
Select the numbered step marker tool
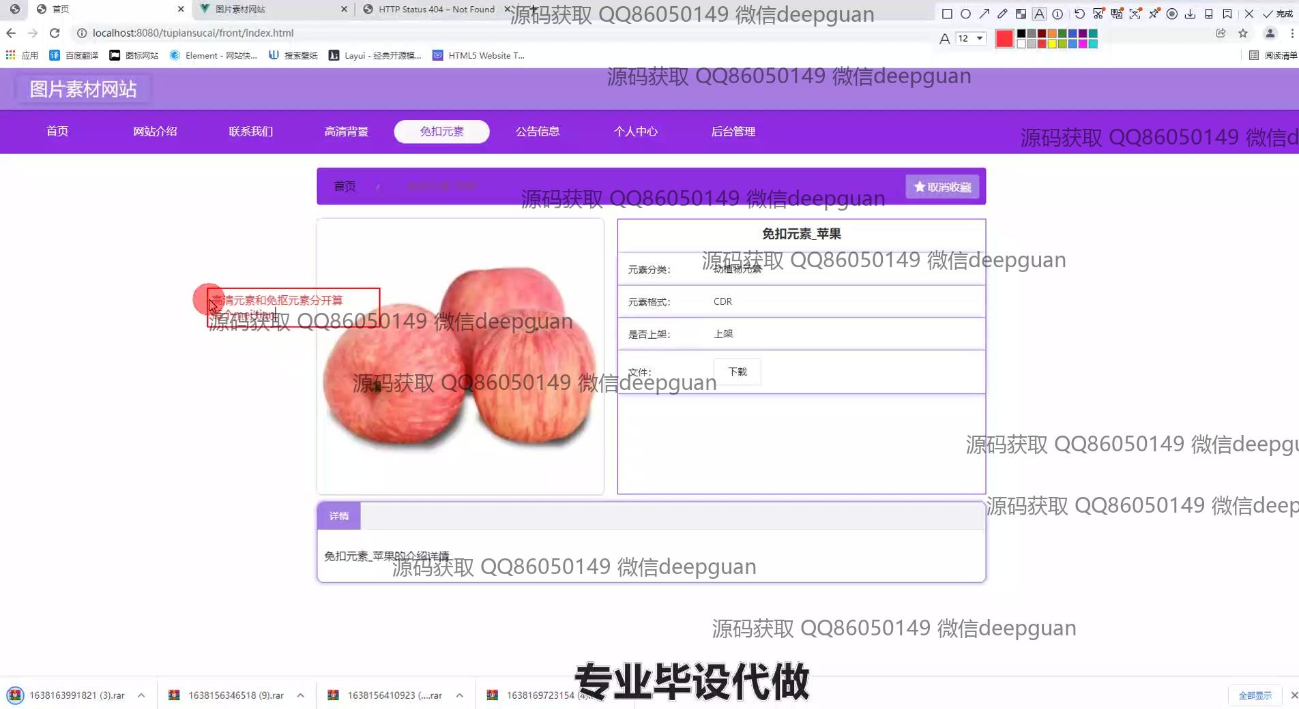click(1057, 14)
